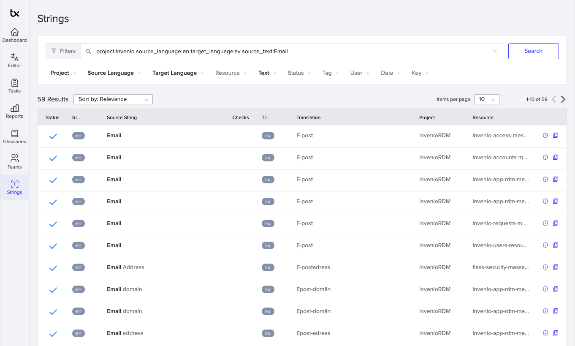Viewport: 575px width, 346px height.
Task: Open the Dashboard from sidebar
Action: click(x=14, y=35)
